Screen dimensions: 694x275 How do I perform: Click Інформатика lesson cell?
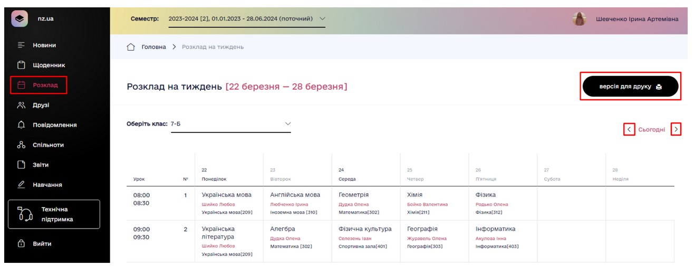[496, 229]
